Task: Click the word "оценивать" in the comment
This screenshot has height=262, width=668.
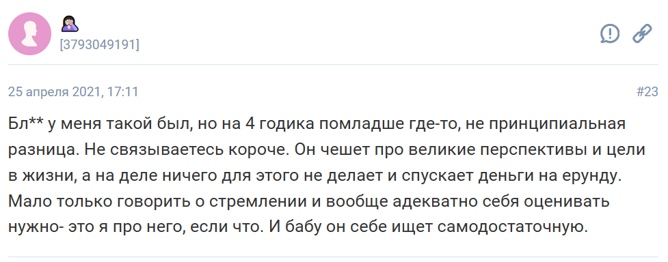Action: (x=567, y=201)
